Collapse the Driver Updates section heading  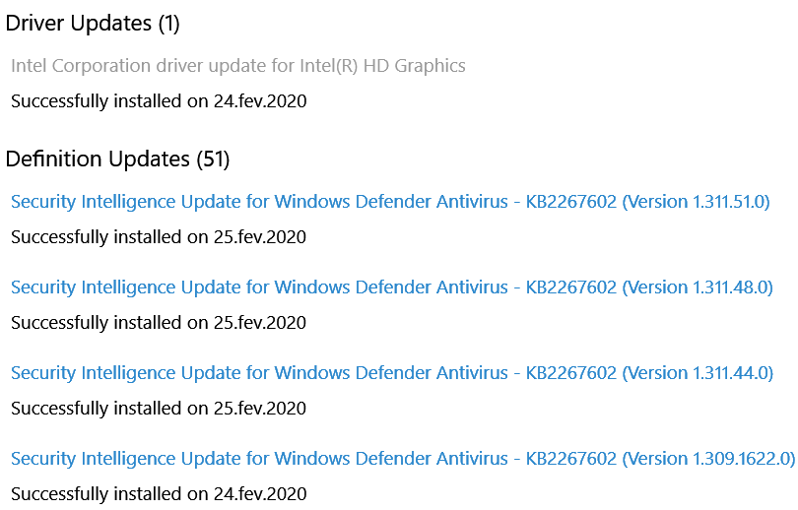(79, 24)
